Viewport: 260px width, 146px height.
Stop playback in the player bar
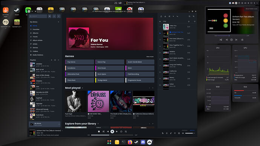click(99, 131)
